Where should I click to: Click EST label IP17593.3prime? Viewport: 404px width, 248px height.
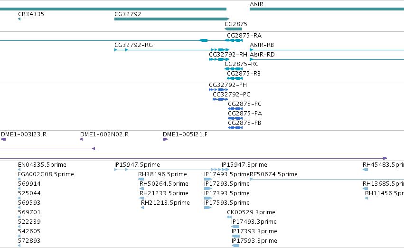tap(254, 241)
